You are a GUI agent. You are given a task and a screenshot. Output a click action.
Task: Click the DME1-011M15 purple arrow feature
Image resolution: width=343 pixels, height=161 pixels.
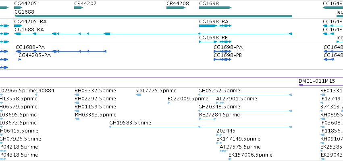point(321,85)
